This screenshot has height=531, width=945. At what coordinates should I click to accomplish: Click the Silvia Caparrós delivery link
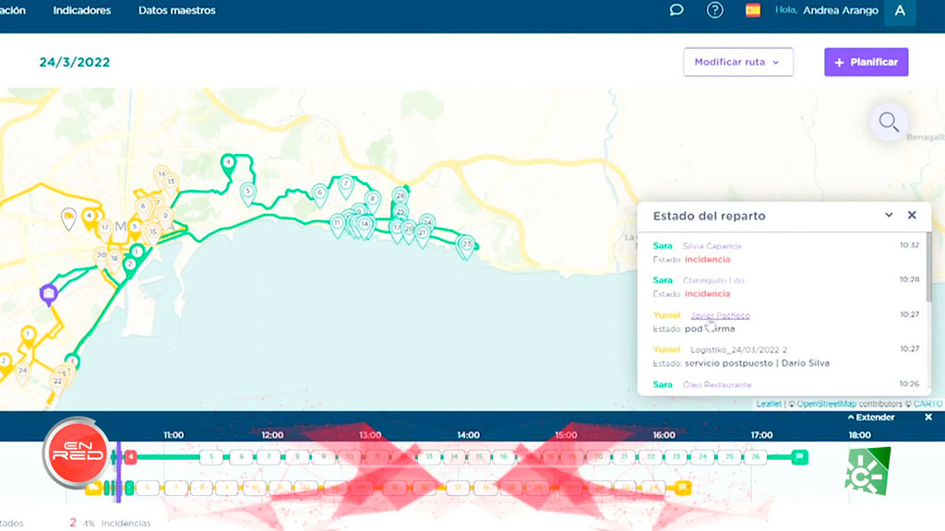(x=712, y=246)
